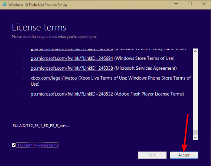Click the Back button
The width and height of the screenshot is (211, 166).
(152, 155)
